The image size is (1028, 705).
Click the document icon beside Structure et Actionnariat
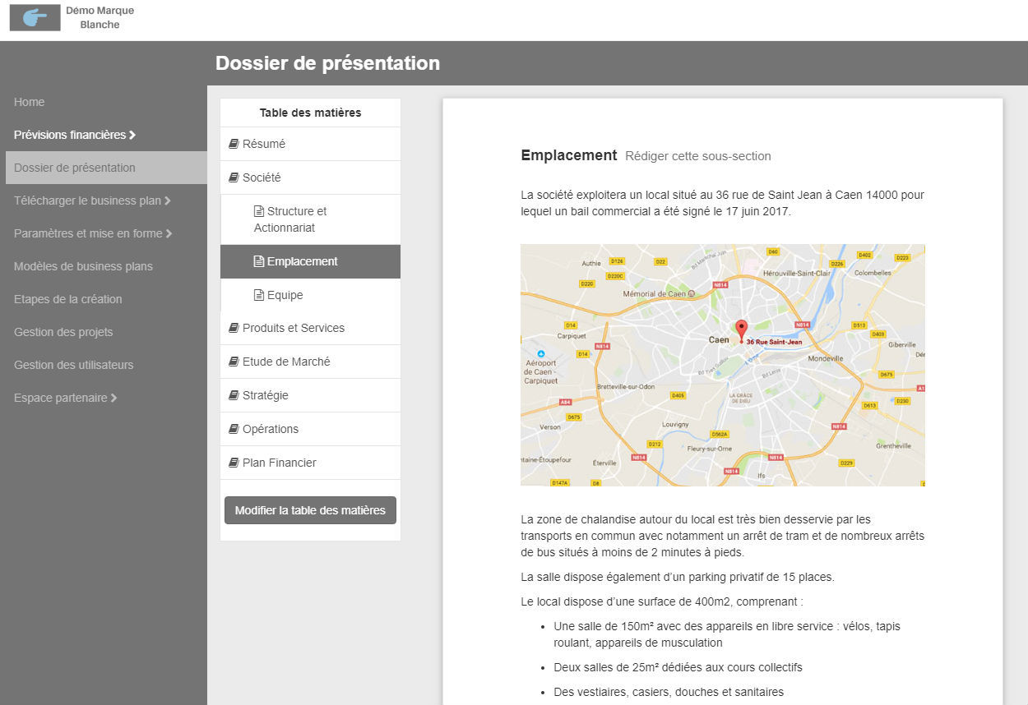point(259,211)
